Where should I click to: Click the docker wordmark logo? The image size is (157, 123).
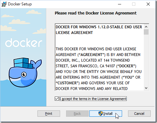24,42
